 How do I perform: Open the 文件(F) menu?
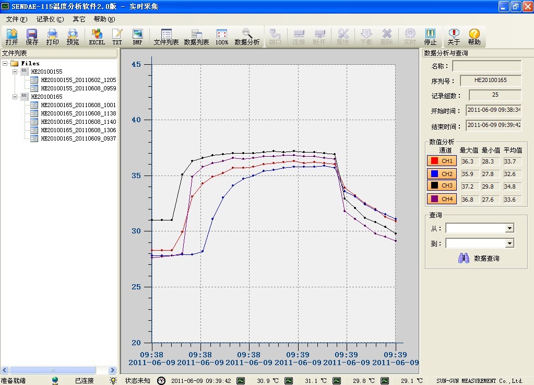16,19
